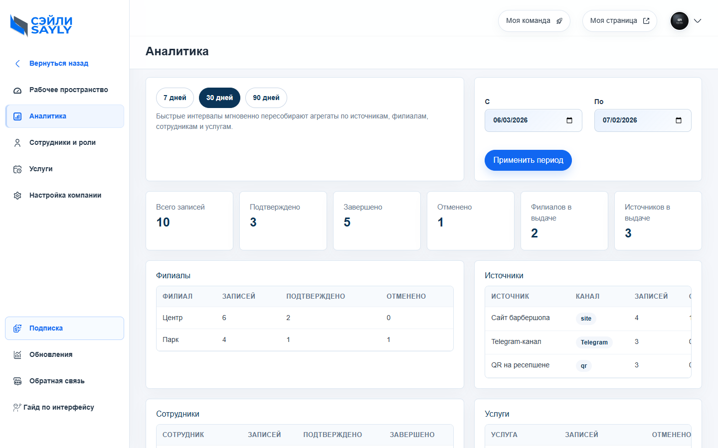
Task: Click the Subscription icon in the sidebar
Action: (17, 329)
